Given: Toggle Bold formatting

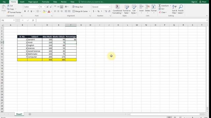Looking at the screenshot, I should tap(25, 11).
